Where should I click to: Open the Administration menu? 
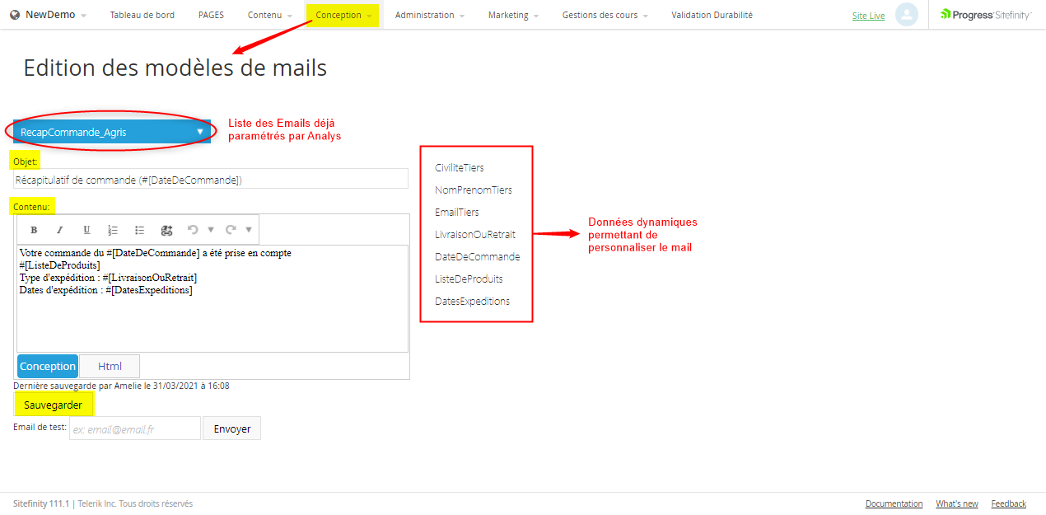[x=429, y=15]
